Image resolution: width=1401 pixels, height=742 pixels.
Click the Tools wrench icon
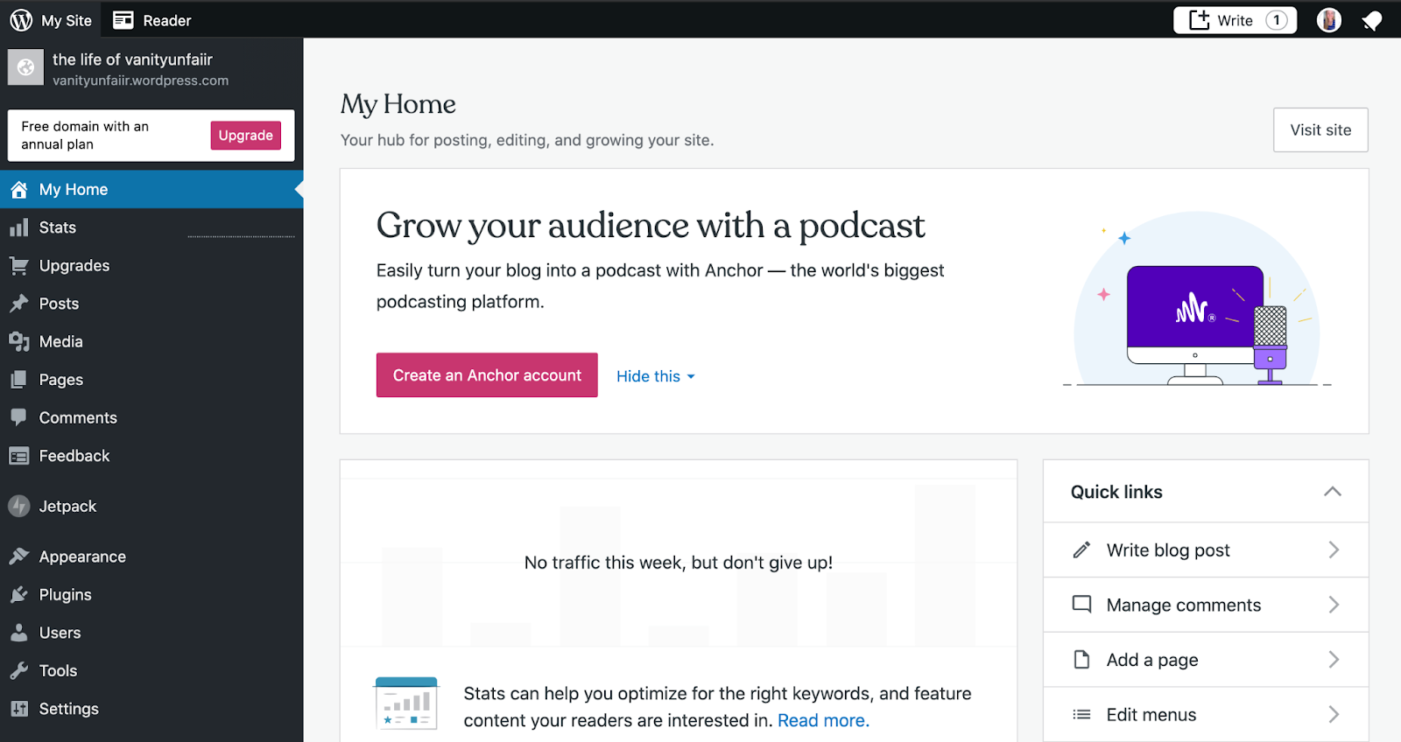(19, 671)
